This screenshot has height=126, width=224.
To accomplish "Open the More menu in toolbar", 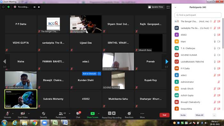I will [x=142, y=115].
